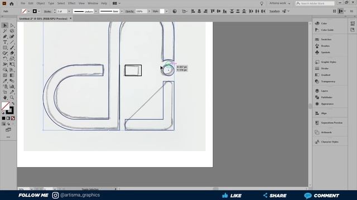357x200 pixels.
Task: Open the workspace switcher dropdown
Action: (279, 3)
